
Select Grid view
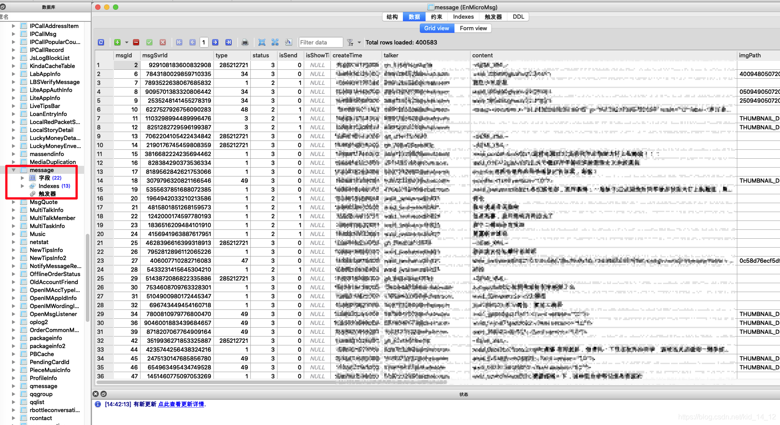437,28
